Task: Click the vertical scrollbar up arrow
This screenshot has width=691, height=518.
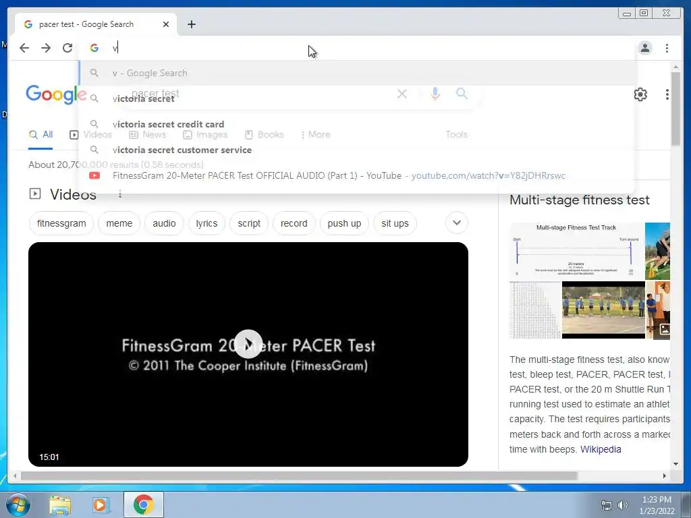Action: pos(675,67)
